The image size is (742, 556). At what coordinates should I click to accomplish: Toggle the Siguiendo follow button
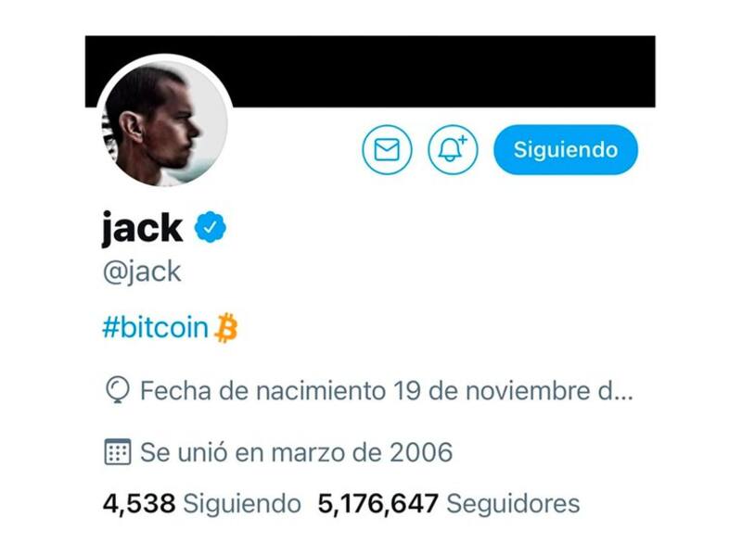click(566, 150)
